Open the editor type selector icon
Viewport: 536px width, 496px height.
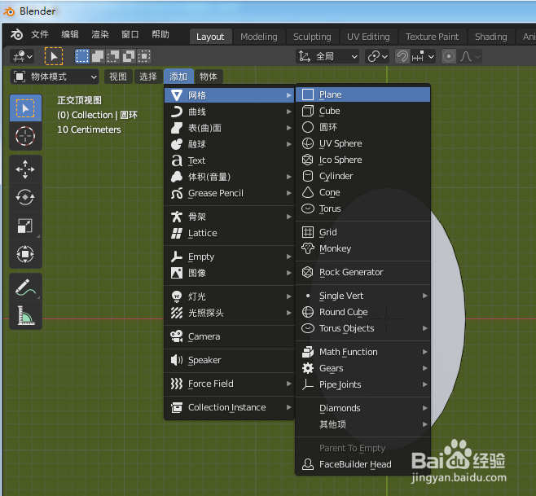pos(23,56)
